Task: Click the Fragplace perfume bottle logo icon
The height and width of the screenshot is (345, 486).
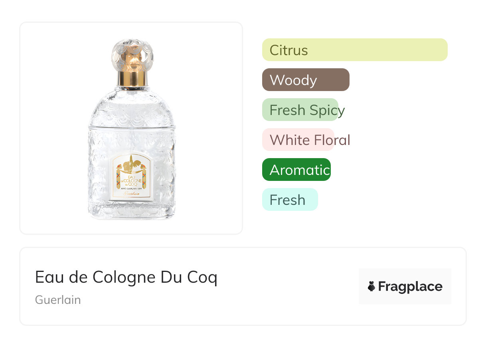Action: pyautogui.click(x=371, y=286)
